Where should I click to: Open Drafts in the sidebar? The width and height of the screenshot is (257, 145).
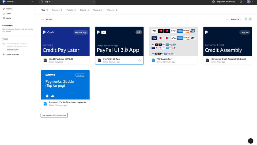click(x=8, y=13)
